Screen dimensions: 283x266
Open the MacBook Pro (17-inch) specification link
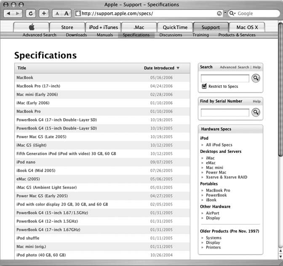tap(37, 86)
